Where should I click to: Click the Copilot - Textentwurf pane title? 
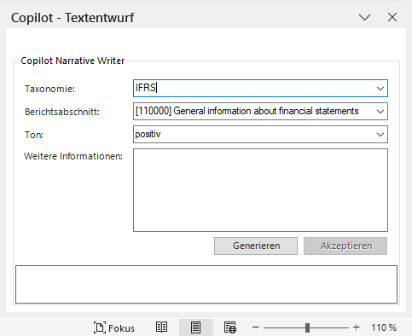(73, 18)
